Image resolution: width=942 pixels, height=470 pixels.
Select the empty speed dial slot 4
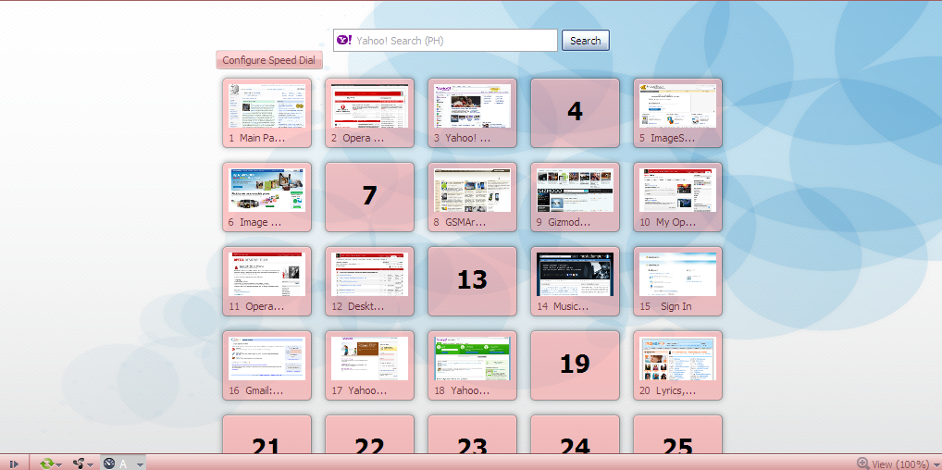pos(575,112)
